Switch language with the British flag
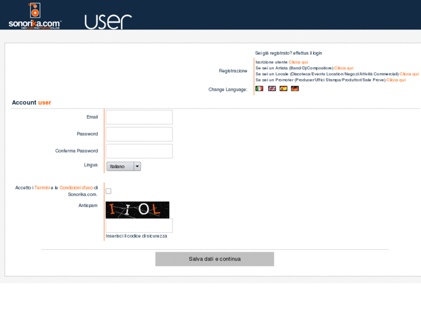Viewport: 421px width, 315px height. click(x=272, y=88)
